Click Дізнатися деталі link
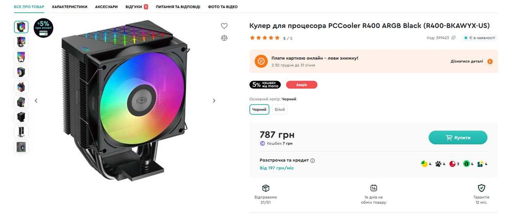 467,61
